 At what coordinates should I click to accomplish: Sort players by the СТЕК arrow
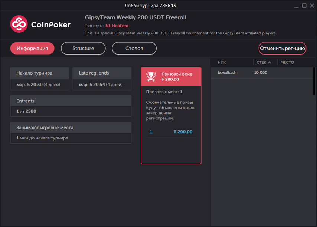[x=269, y=62]
